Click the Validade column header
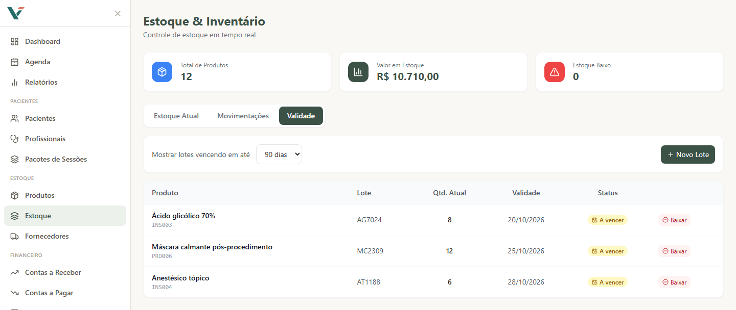The width and height of the screenshot is (736, 310). click(x=526, y=193)
